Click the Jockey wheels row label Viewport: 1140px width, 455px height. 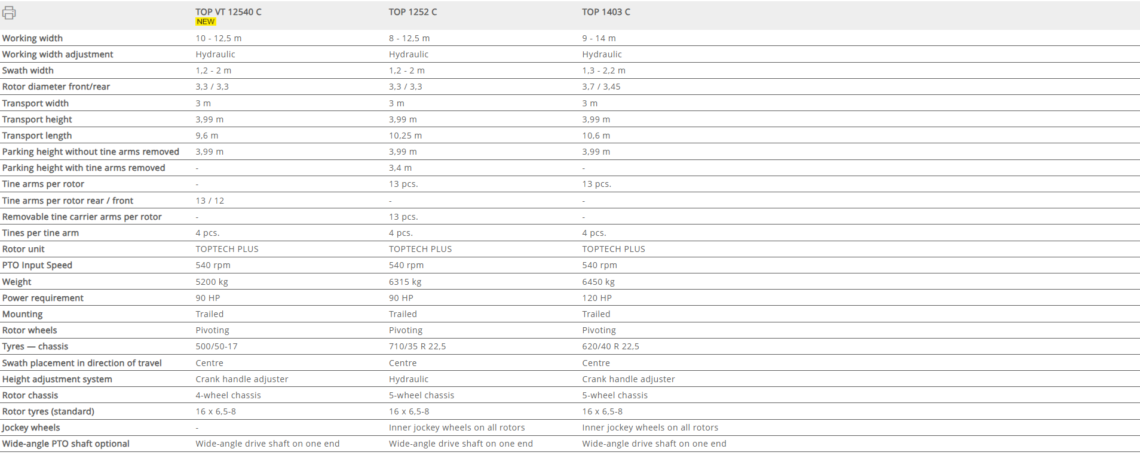click(x=31, y=428)
